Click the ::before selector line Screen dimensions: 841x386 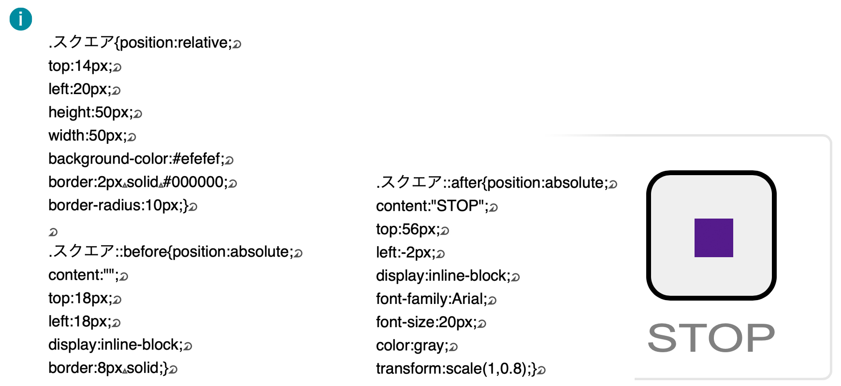pos(175,252)
